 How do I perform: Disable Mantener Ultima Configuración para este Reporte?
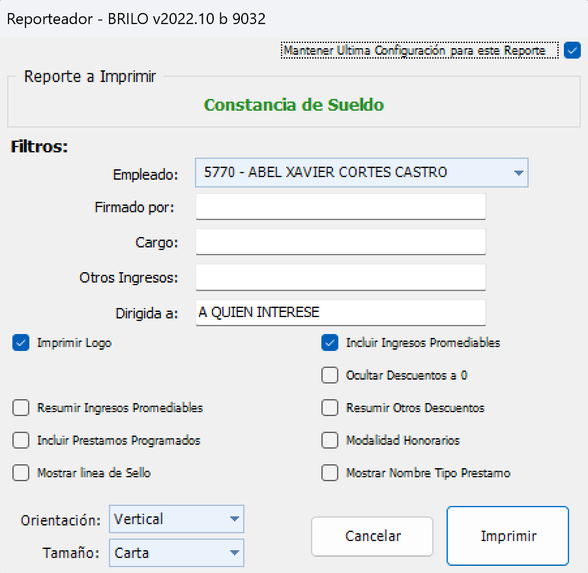[x=572, y=50]
